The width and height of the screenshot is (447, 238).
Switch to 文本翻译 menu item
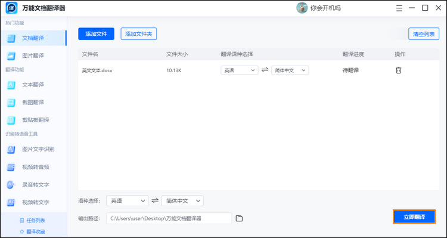(x=33, y=85)
